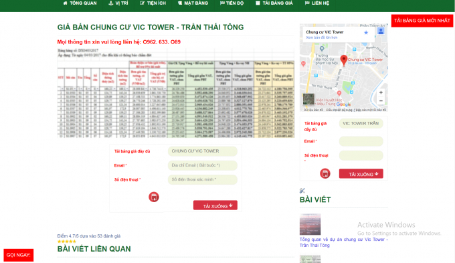Open the MẶT BẰNG menu item
This screenshot has height=263, width=455.
pos(193,3)
